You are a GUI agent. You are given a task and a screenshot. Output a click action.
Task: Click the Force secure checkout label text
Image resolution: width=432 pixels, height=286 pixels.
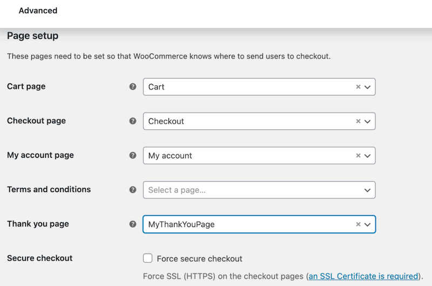[x=199, y=258]
